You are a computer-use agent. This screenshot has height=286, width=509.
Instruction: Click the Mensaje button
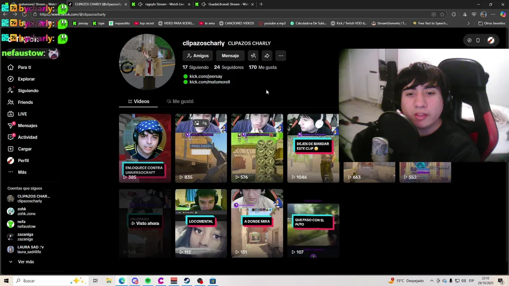[230, 56]
